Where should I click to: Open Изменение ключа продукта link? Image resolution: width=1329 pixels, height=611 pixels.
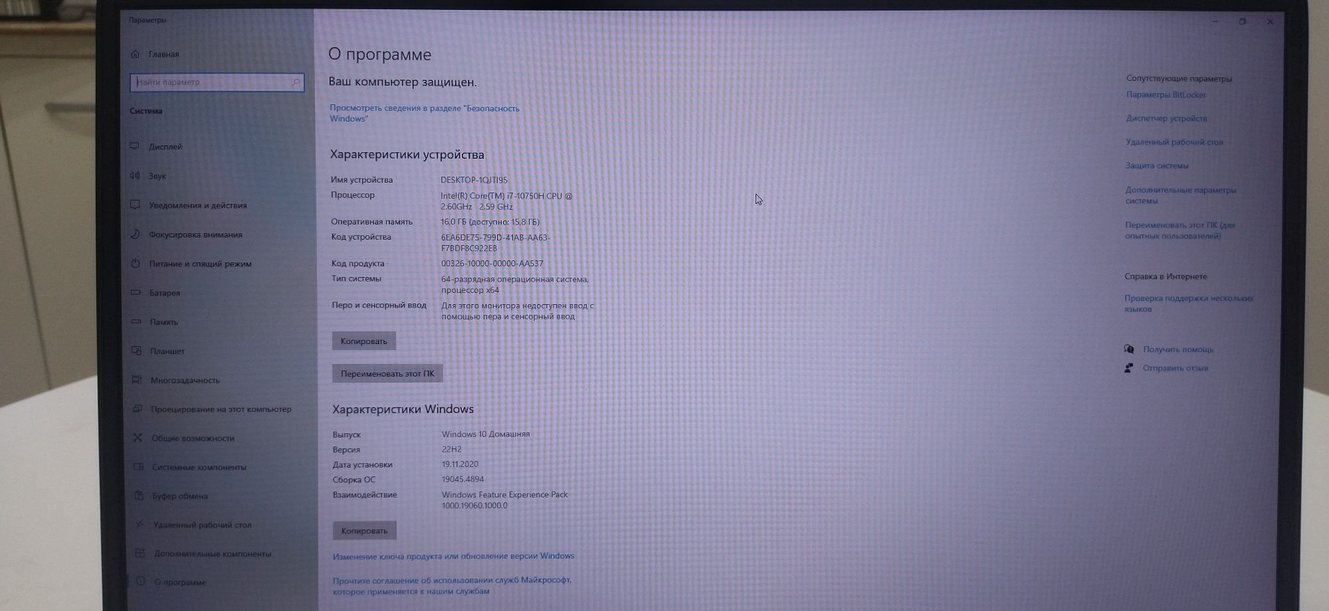click(453, 556)
